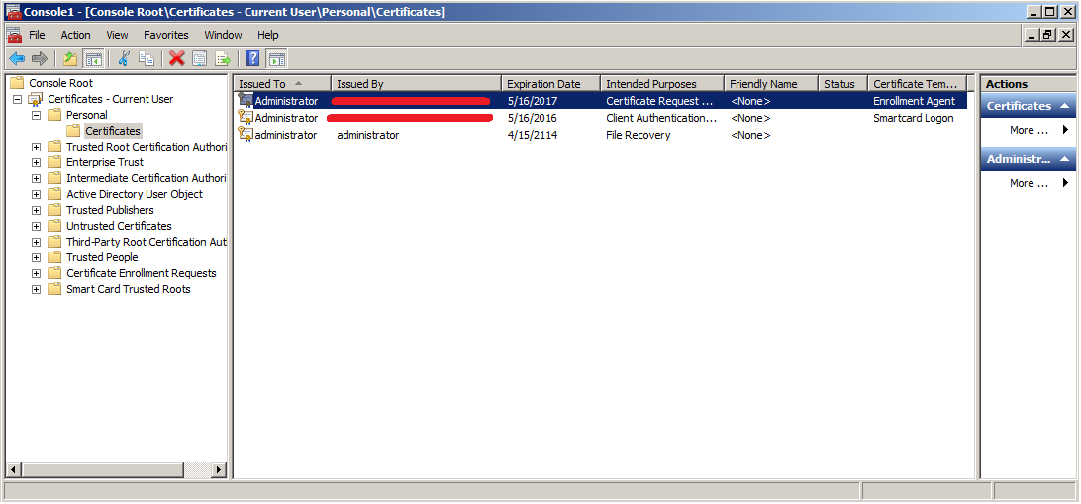
Task: Click the Copy toolbar icon
Action: click(x=146, y=58)
